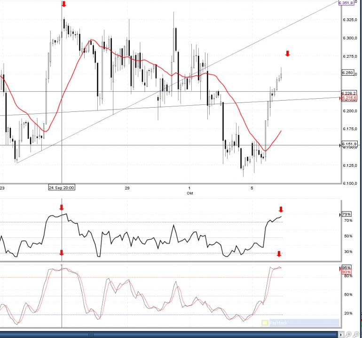
Task: Click the 6.125,0 price axis label
Action: click(350, 165)
